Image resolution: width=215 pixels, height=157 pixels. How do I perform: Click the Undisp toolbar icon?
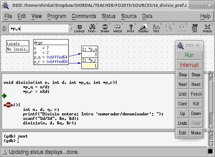pyautogui.click(x=207, y=28)
